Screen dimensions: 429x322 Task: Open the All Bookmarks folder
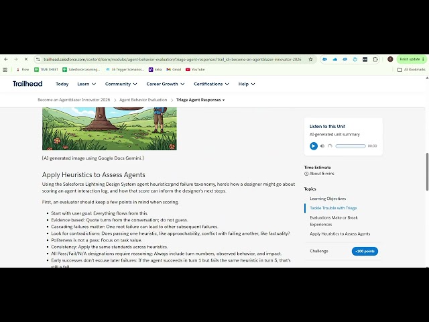pos(412,70)
